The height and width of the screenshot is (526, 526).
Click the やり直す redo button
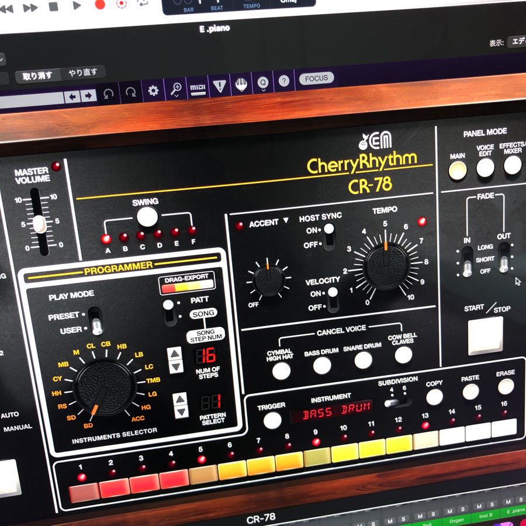(x=82, y=72)
